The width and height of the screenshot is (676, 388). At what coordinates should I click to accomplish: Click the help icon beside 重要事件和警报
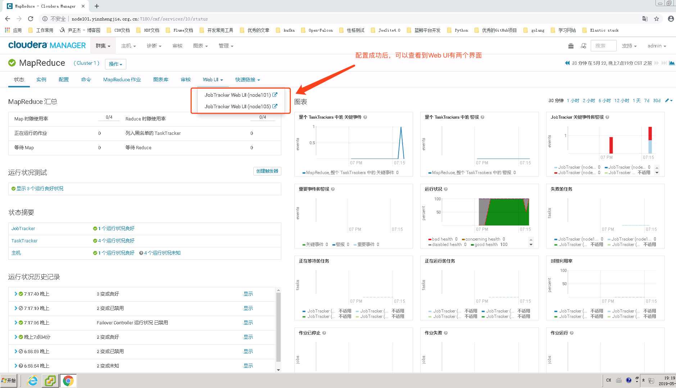pyautogui.click(x=333, y=189)
